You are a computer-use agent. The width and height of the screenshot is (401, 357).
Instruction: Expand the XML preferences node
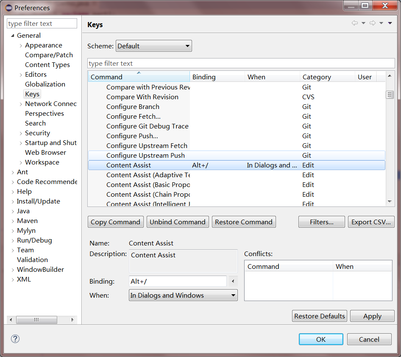13,279
